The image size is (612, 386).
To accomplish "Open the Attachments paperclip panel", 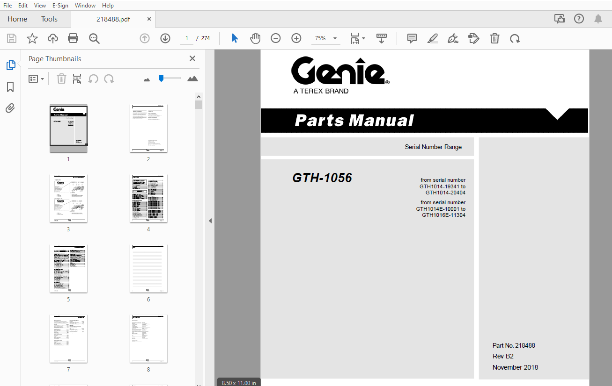I will click(10, 108).
